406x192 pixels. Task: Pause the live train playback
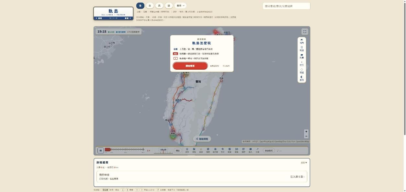click(x=101, y=150)
